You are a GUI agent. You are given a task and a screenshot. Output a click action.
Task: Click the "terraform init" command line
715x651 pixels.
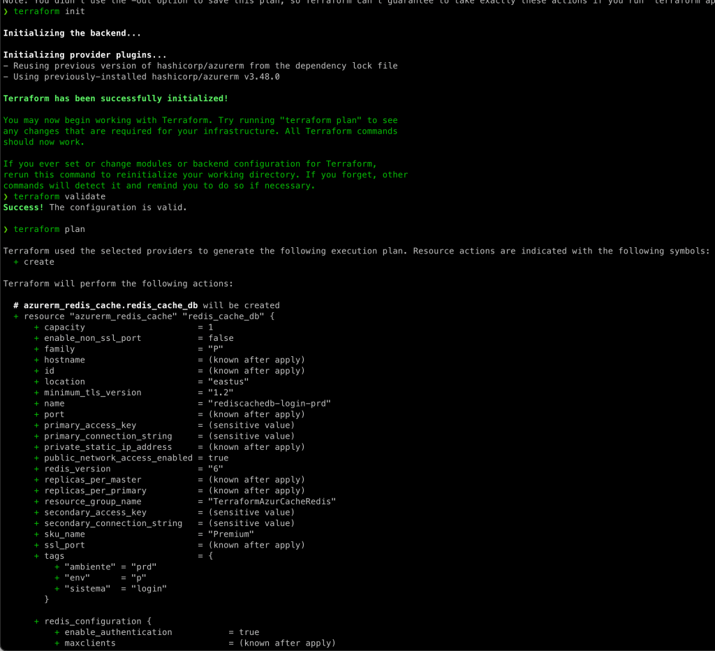49,11
